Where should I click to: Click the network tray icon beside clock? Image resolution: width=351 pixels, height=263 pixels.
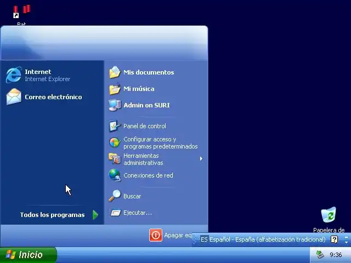320,255
